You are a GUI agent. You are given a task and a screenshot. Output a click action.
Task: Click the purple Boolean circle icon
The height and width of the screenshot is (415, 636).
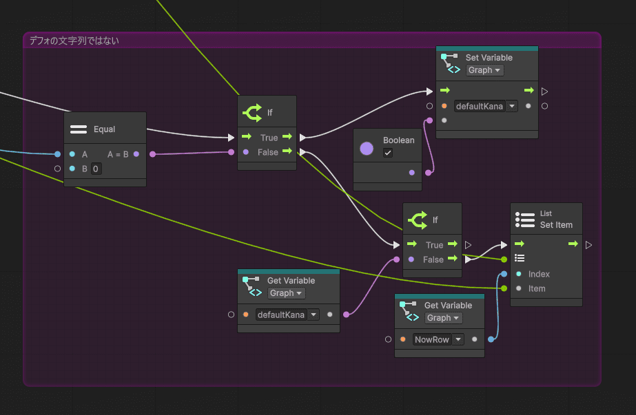367,149
